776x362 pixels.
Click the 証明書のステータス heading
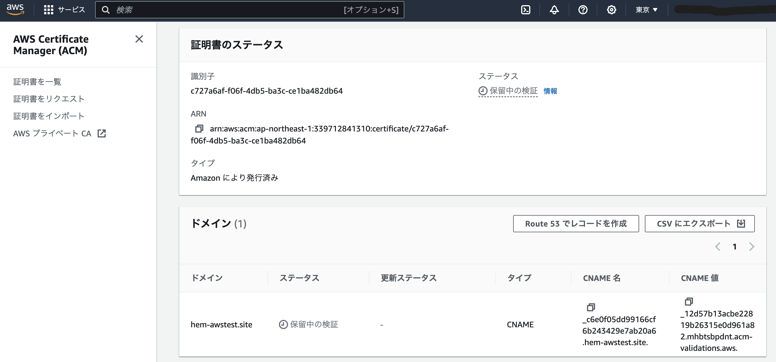237,45
